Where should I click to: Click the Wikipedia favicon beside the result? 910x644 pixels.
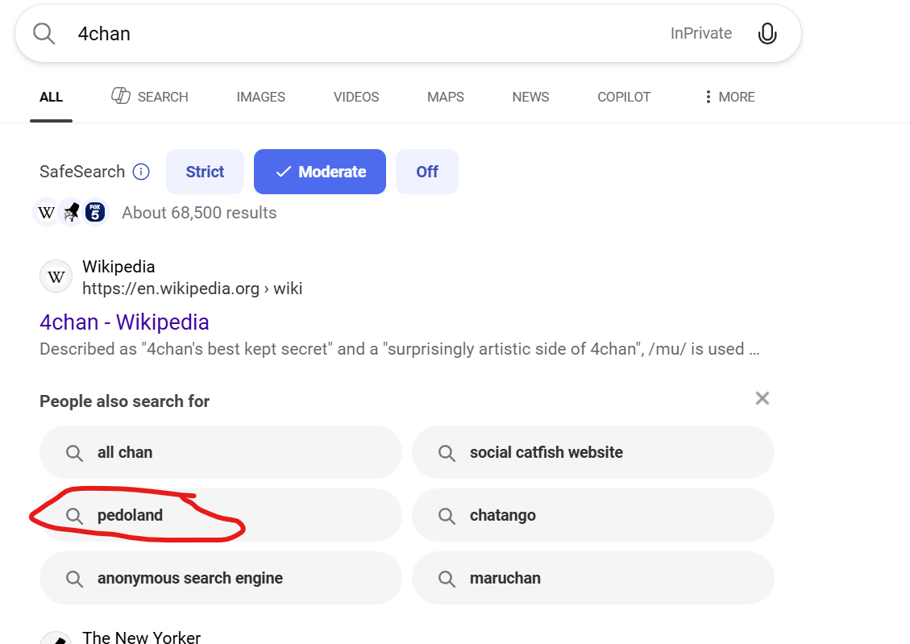[x=56, y=277]
